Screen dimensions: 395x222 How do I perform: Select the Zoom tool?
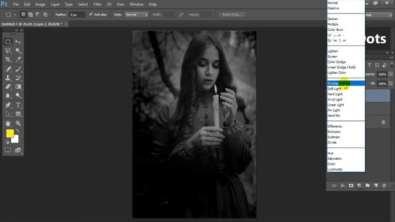point(18,123)
